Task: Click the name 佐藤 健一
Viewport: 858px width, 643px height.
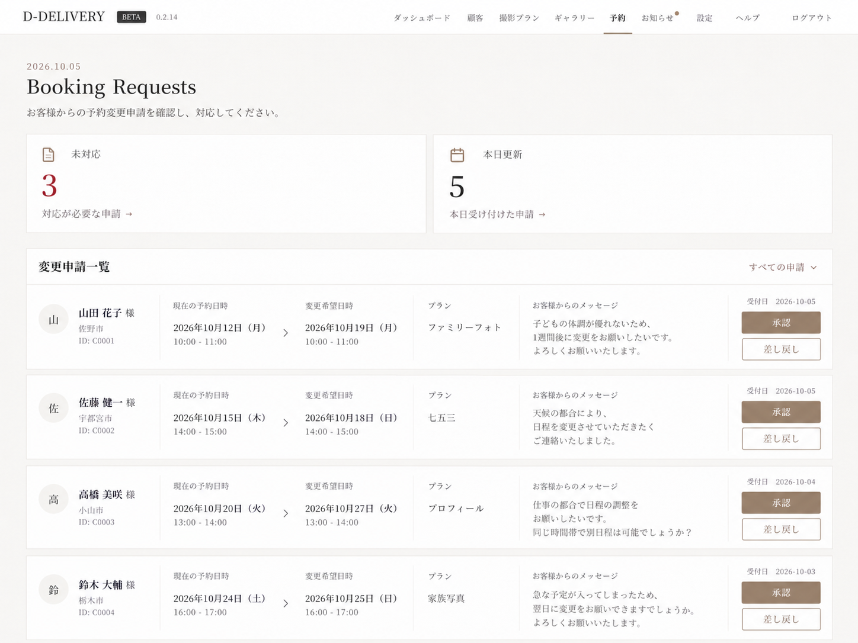Action: coord(100,403)
